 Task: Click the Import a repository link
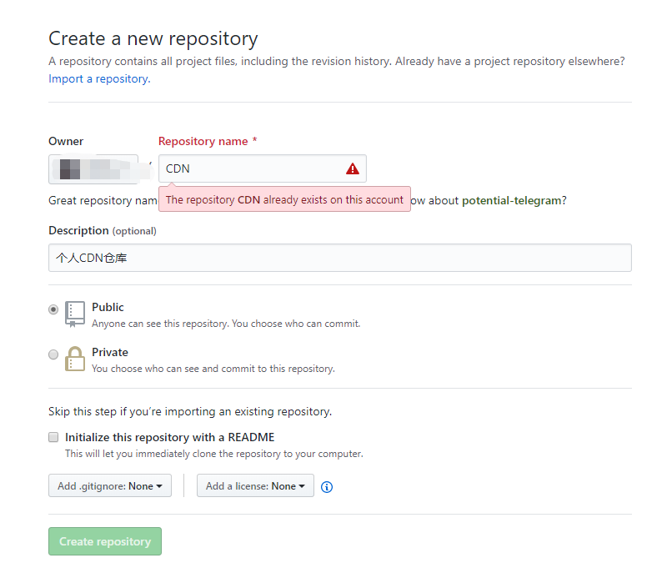coord(98,79)
